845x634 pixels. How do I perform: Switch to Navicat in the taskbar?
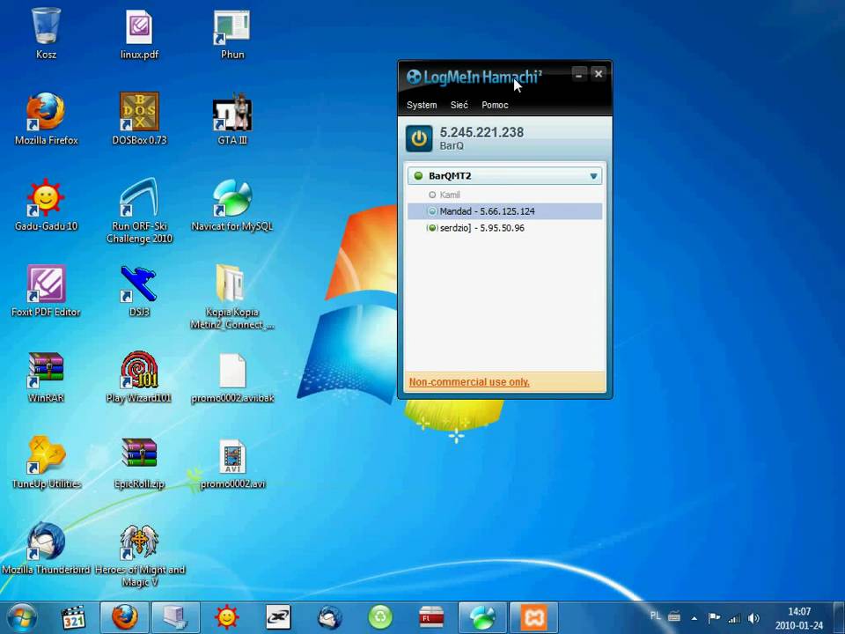[x=483, y=617]
